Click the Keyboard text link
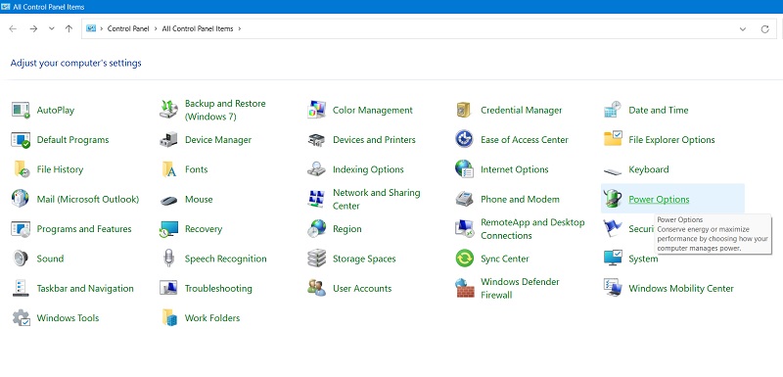The height and width of the screenshot is (377, 783). tap(649, 169)
